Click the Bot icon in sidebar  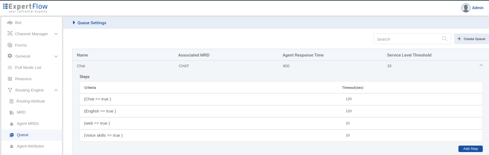[x=10, y=23]
